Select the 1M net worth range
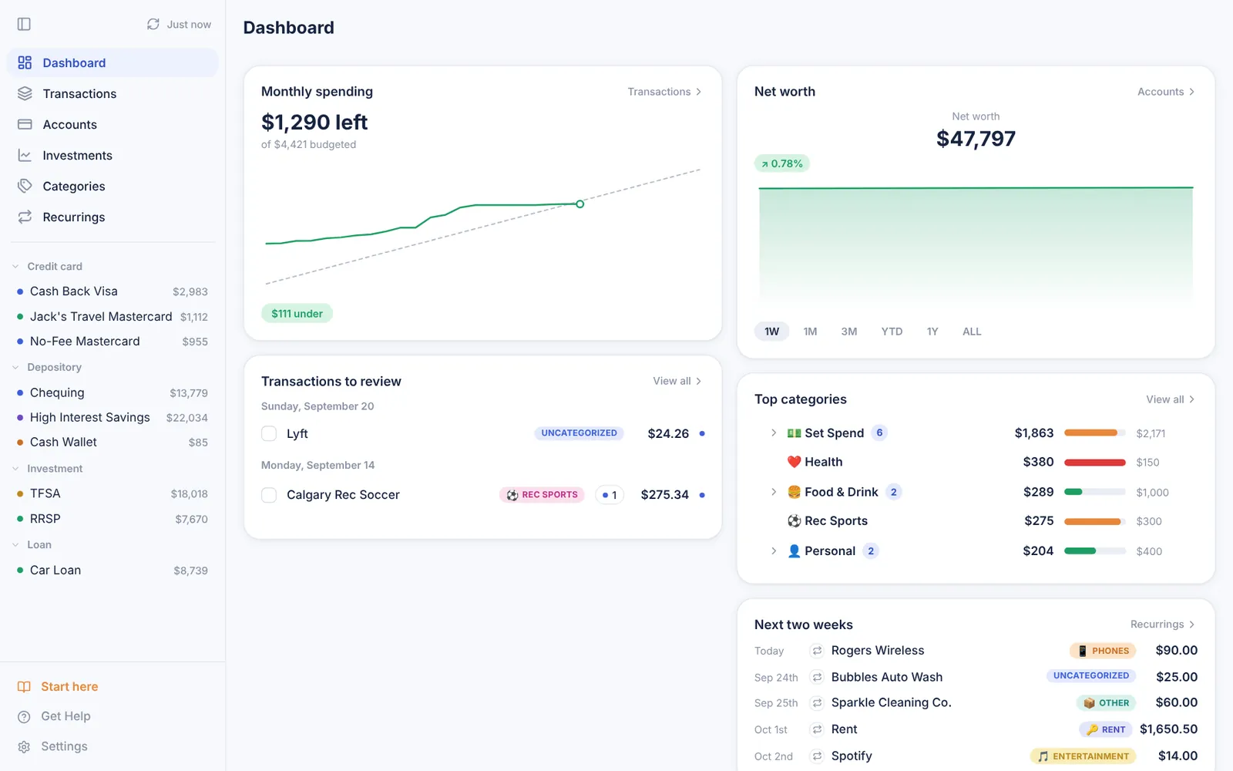 pyautogui.click(x=810, y=332)
